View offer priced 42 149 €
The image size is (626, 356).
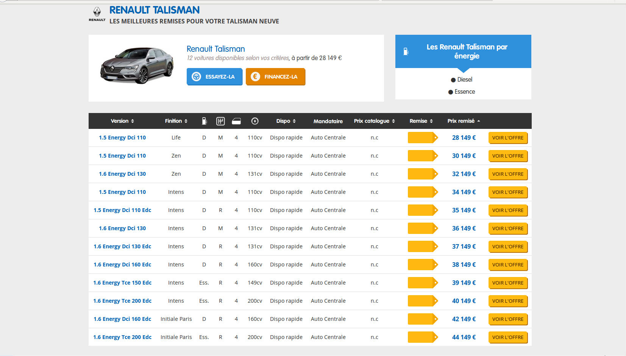click(x=508, y=319)
